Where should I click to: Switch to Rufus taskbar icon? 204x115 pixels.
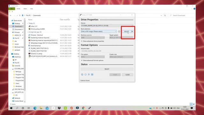pyautogui.click(x=90, y=108)
